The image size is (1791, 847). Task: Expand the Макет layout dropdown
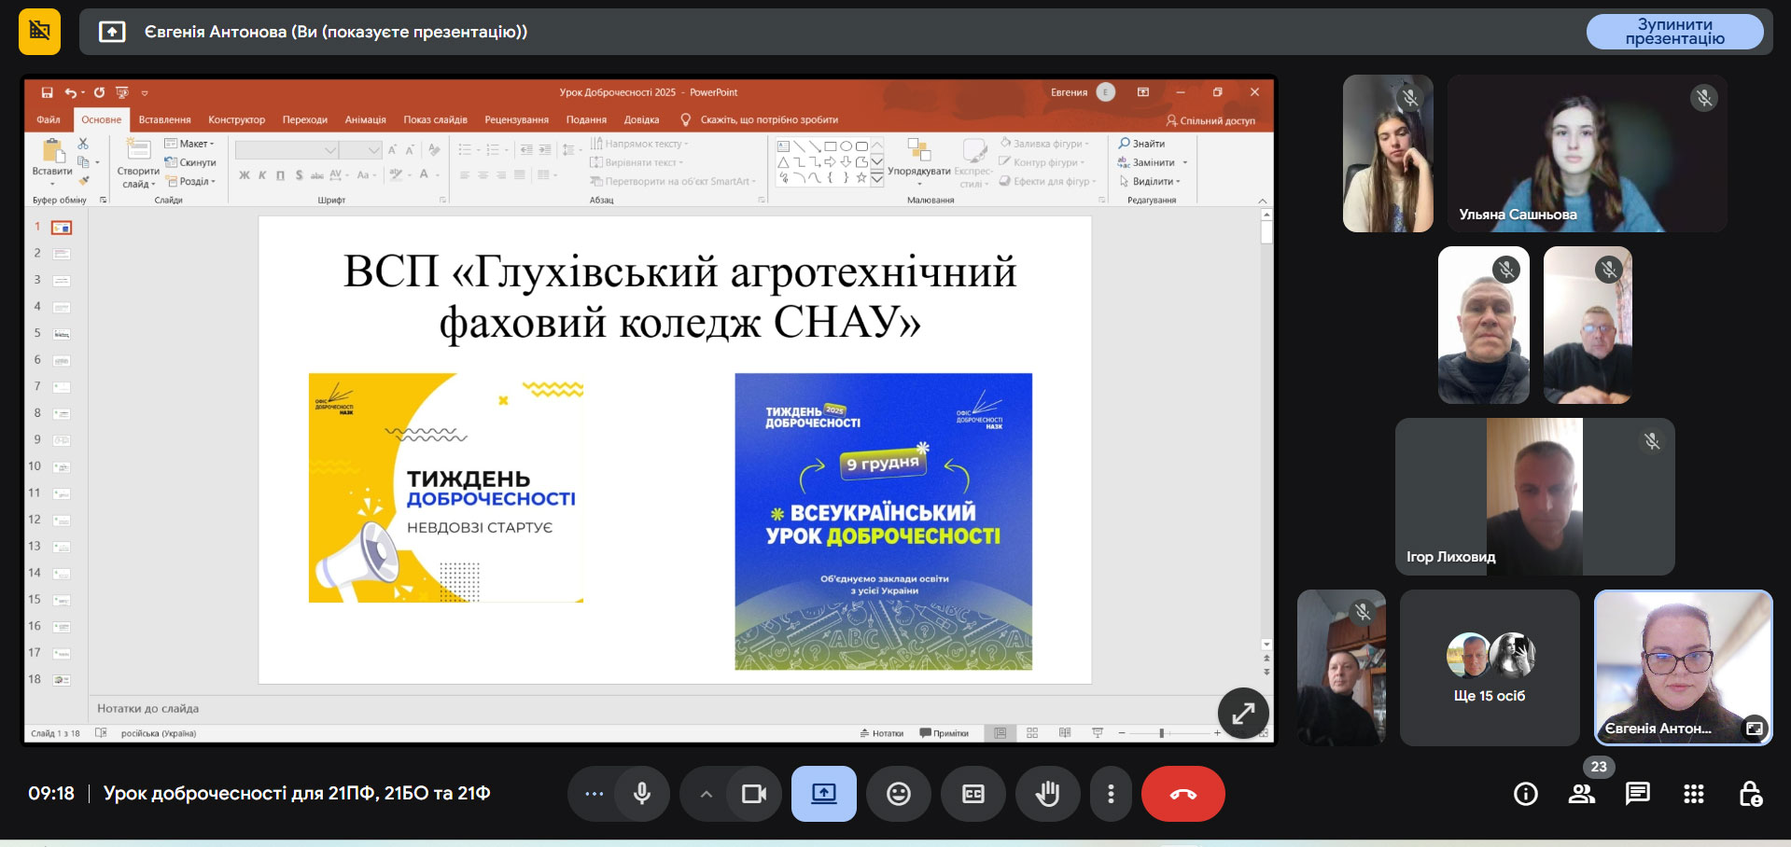coord(189,144)
